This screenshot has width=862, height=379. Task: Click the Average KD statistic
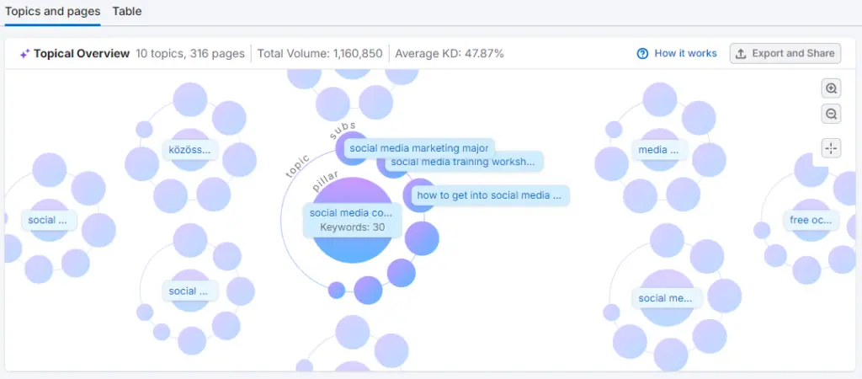(x=450, y=53)
